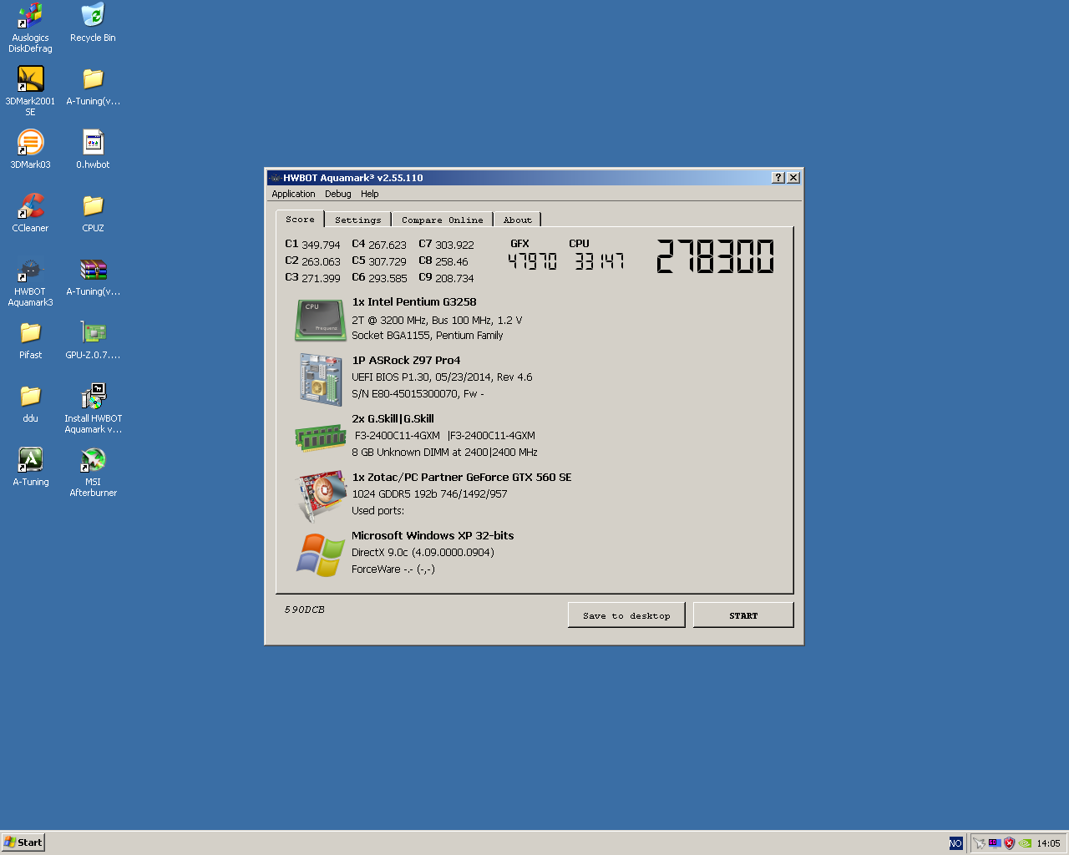The image size is (1069, 855).
Task: Click the Windows logo icon beside Windows XP
Action: pos(321,554)
